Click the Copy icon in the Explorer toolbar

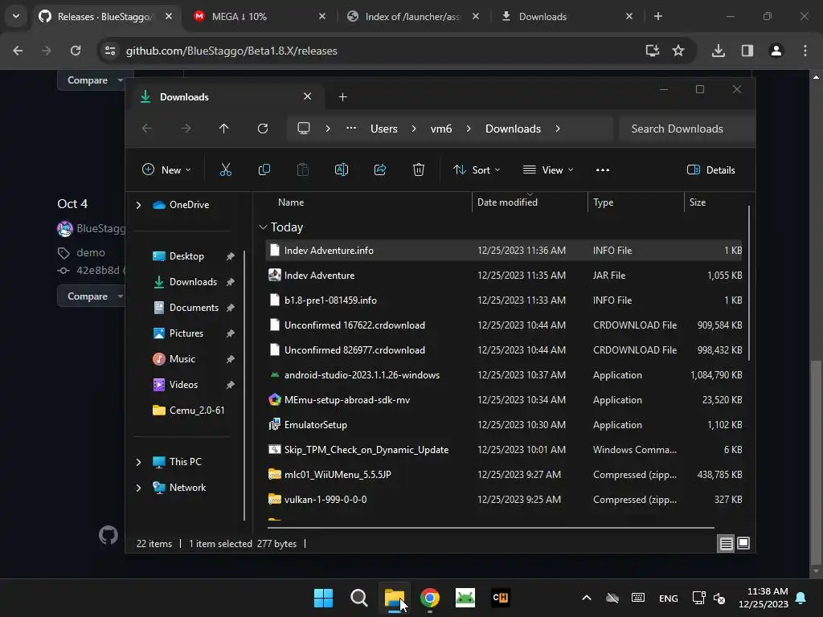click(x=264, y=170)
